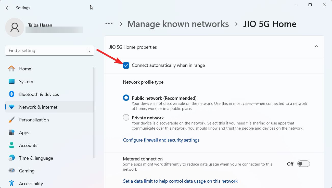The width and height of the screenshot is (332, 188).
Task: Open Accessibility settings page
Action: 49,183
